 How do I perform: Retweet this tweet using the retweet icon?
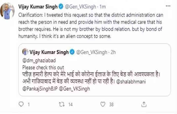[x=61, y=104]
